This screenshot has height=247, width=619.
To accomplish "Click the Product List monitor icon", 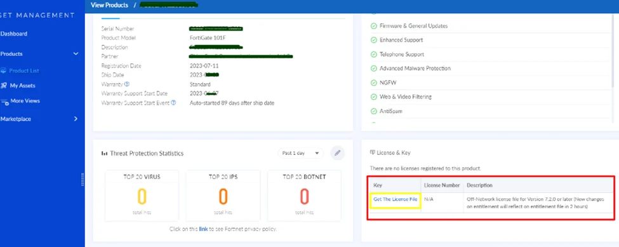I will coord(4,70).
